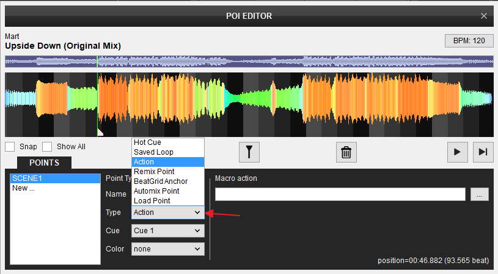The image size is (498, 274).
Task: Click the marker pin icon button
Action: click(x=249, y=152)
